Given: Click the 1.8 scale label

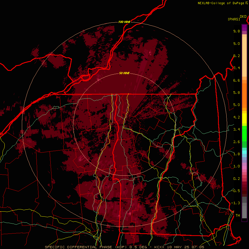Looking at the screenshot, I should (237, 154).
